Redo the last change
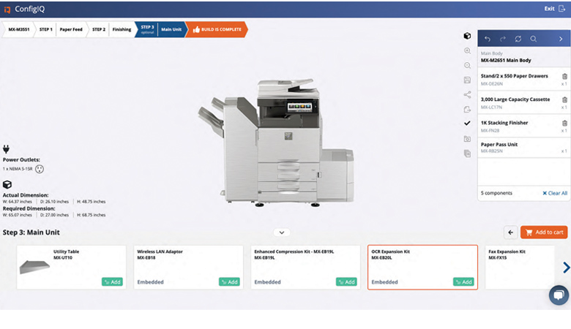The image size is (571, 329). (x=502, y=39)
